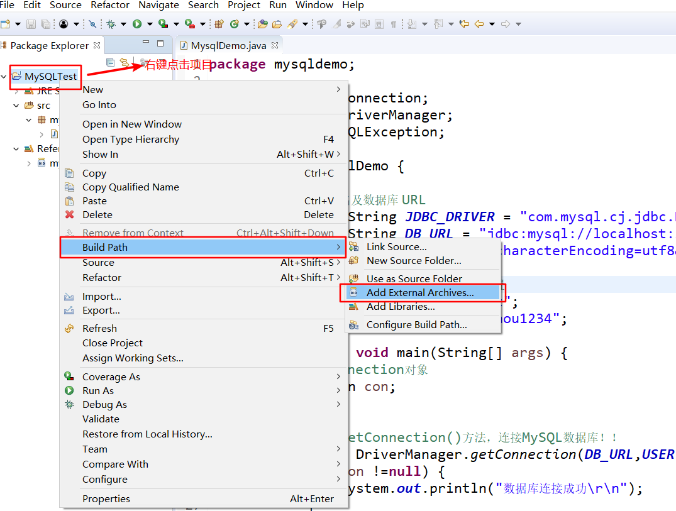Click the Search flashlight toolbar icon
Viewport: 676px width, 511px height.
[x=293, y=24]
